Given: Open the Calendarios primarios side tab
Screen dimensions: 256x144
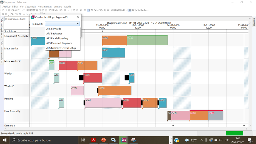Looking at the screenshot, I should [x=1, y=28].
